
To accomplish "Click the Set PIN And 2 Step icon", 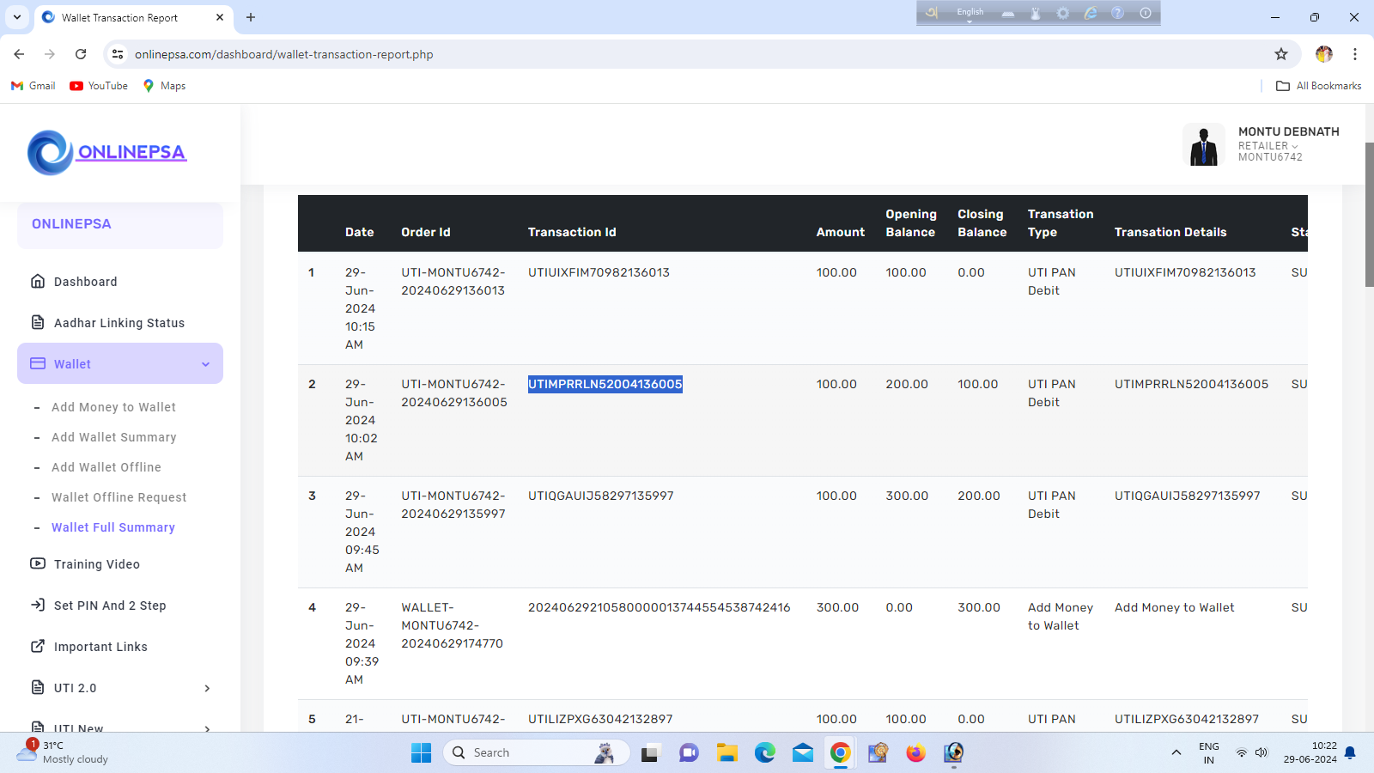I will (x=38, y=606).
